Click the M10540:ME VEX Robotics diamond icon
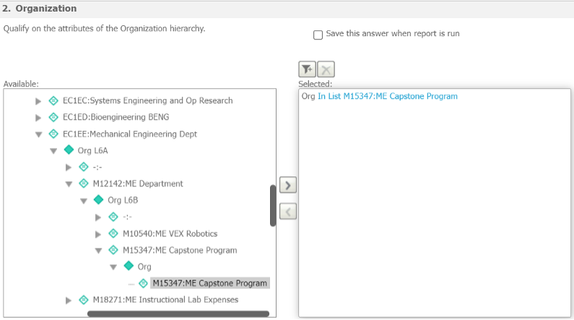 [x=113, y=233]
